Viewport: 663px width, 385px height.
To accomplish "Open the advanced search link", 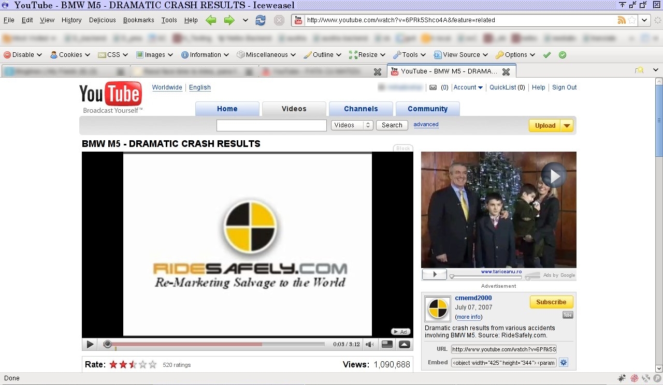I will (426, 125).
